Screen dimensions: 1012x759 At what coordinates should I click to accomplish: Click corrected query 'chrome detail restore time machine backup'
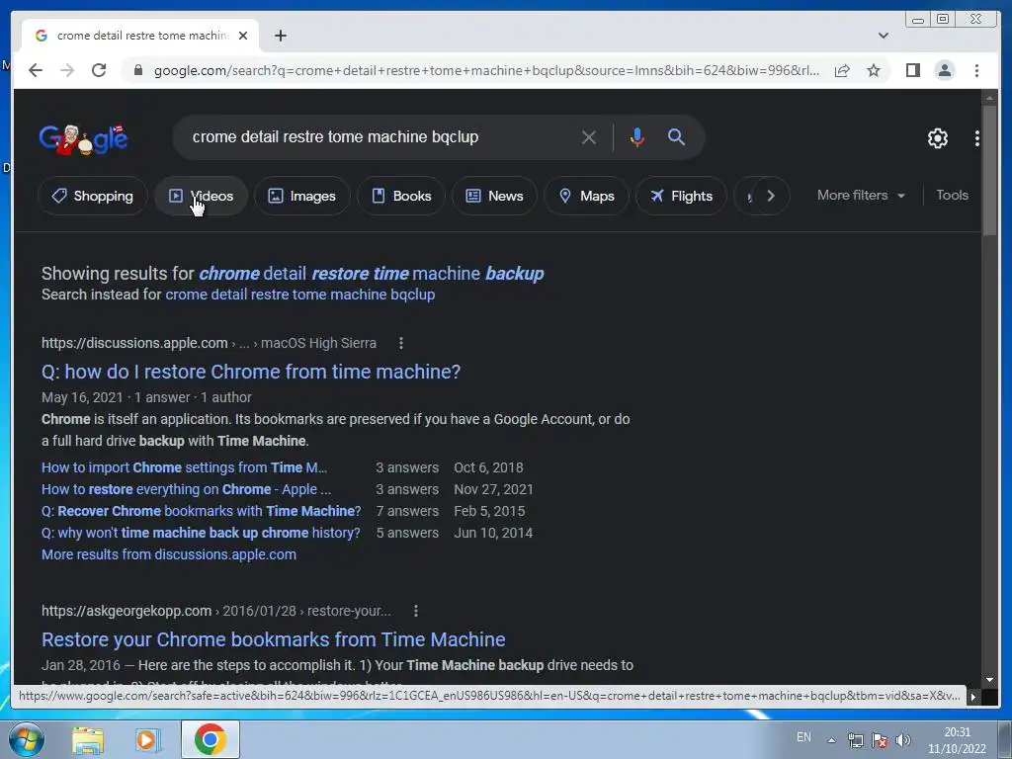[x=372, y=273]
